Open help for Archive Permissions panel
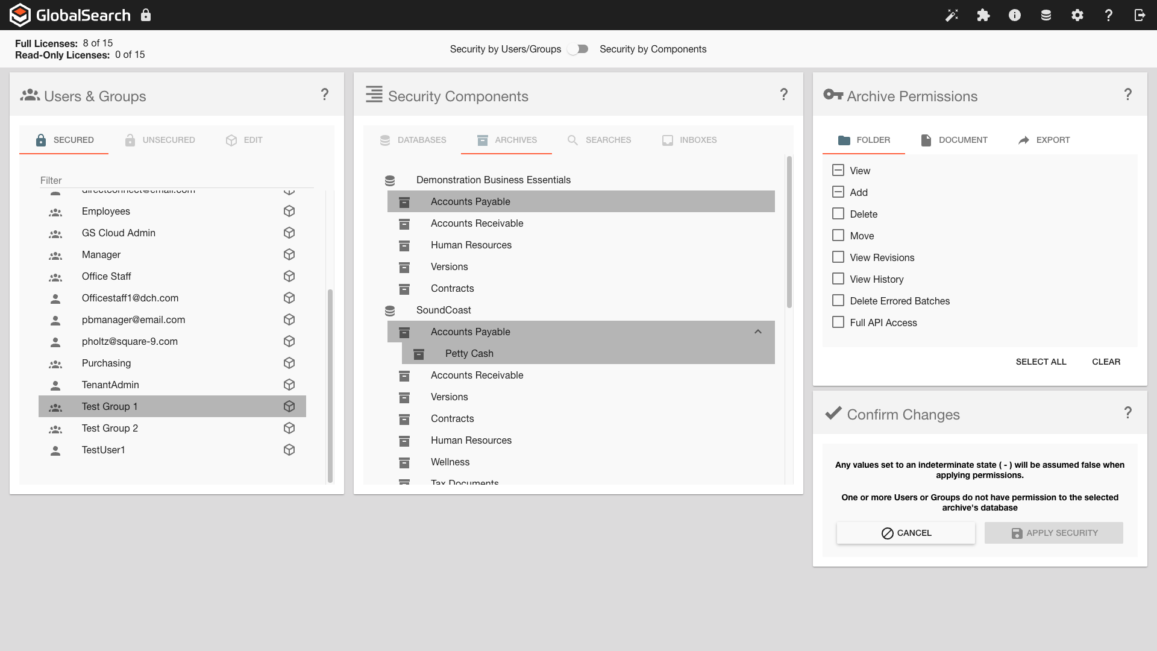This screenshot has height=651, width=1157. coord(1127,95)
